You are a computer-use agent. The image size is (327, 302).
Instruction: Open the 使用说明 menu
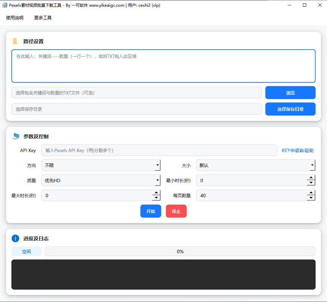point(14,18)
